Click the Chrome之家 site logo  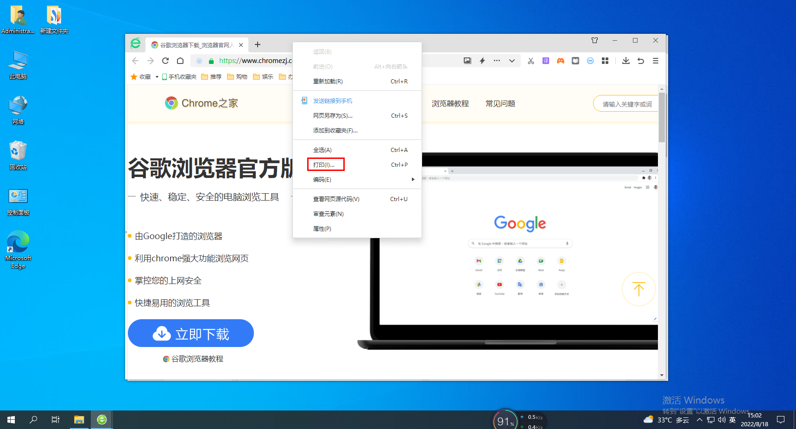202,103
